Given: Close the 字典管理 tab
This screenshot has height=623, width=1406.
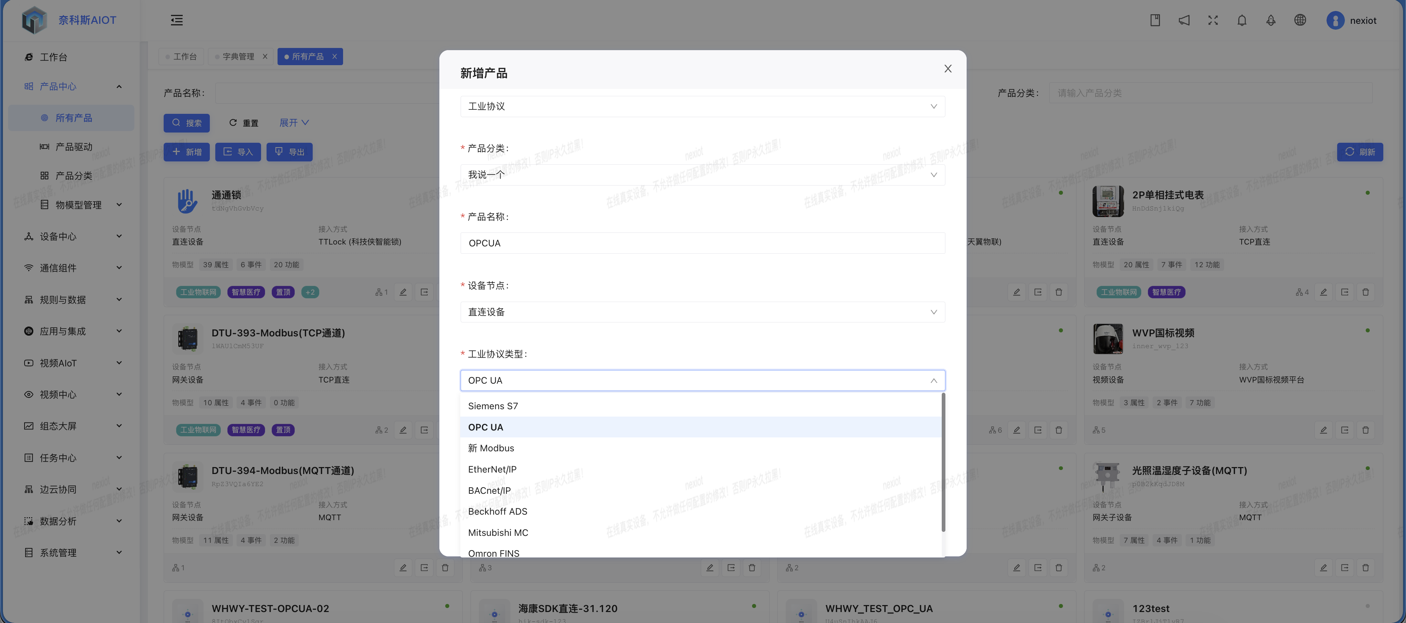Looking at the screenshot, I should pyautogui.click(x=265, y=57).
